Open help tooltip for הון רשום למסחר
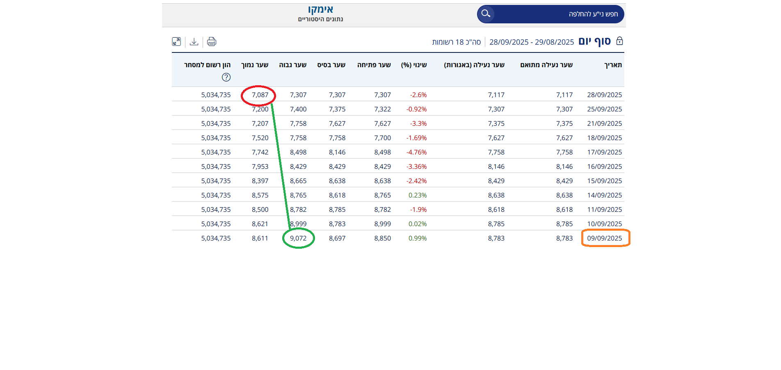The width and height of the screenshot is (781, 370). [226, 77]
